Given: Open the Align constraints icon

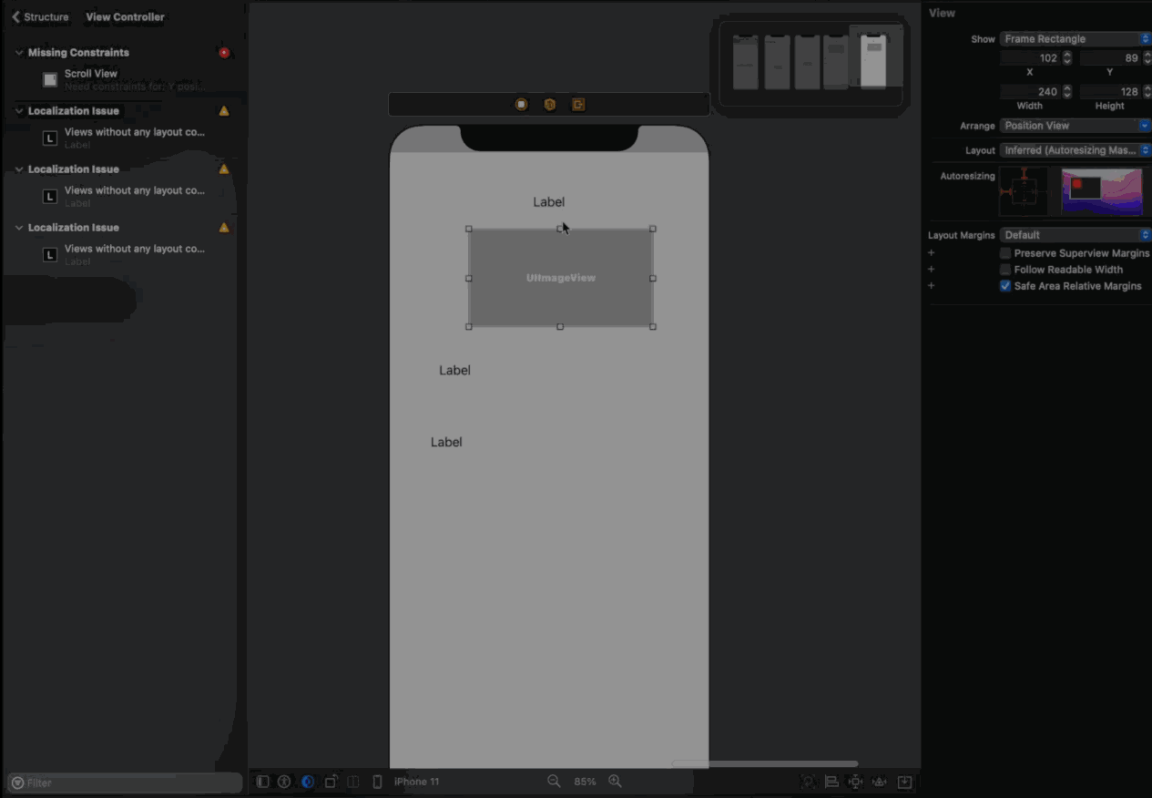Looking at the screenshot, I should (831, 782).
